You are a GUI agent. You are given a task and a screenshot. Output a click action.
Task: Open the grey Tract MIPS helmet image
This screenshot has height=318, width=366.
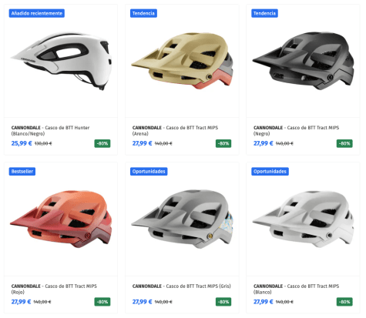(182, 219)
